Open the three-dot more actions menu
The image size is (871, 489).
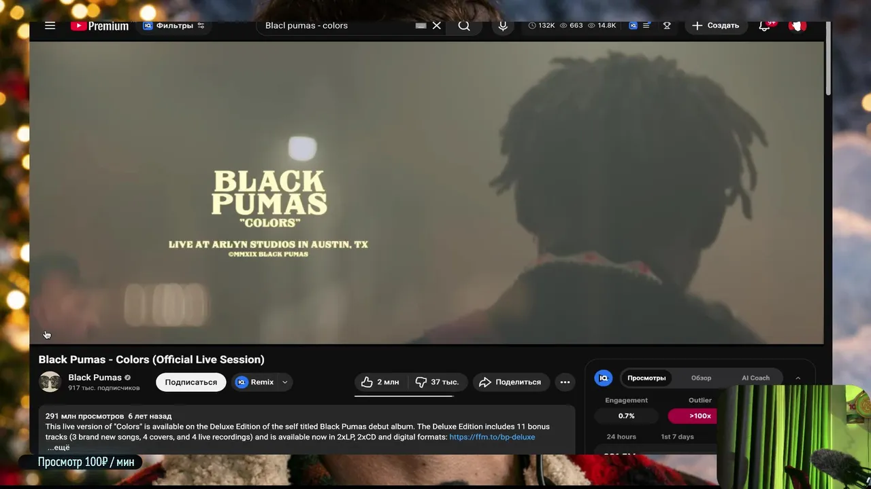coord(565,382)
